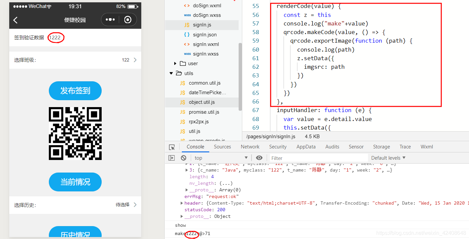Tap the circular close icon in WeChat capsule
The image size is (469, 239).
pos(128,20)
